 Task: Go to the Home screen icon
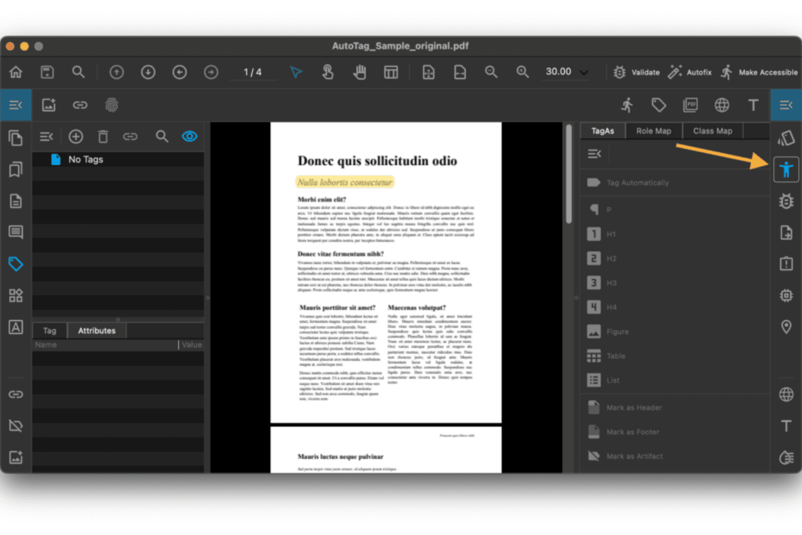tap(16, 72)
